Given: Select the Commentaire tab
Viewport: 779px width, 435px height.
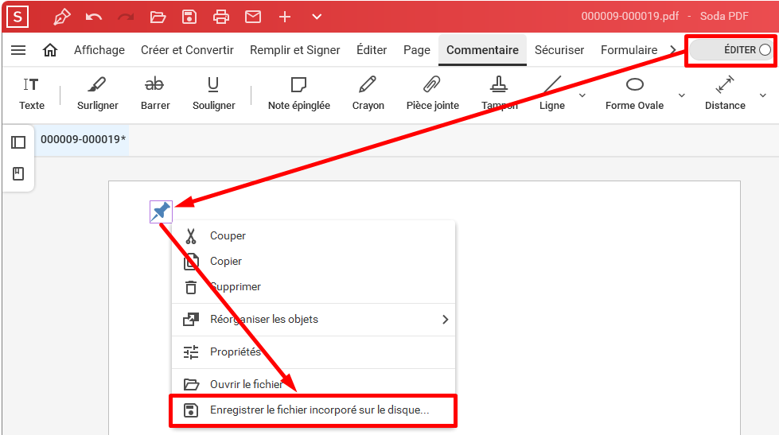Looking at the screenshot, I should (482, 50).
